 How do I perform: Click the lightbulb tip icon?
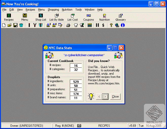pyautogui.click(x=91, y=96)
